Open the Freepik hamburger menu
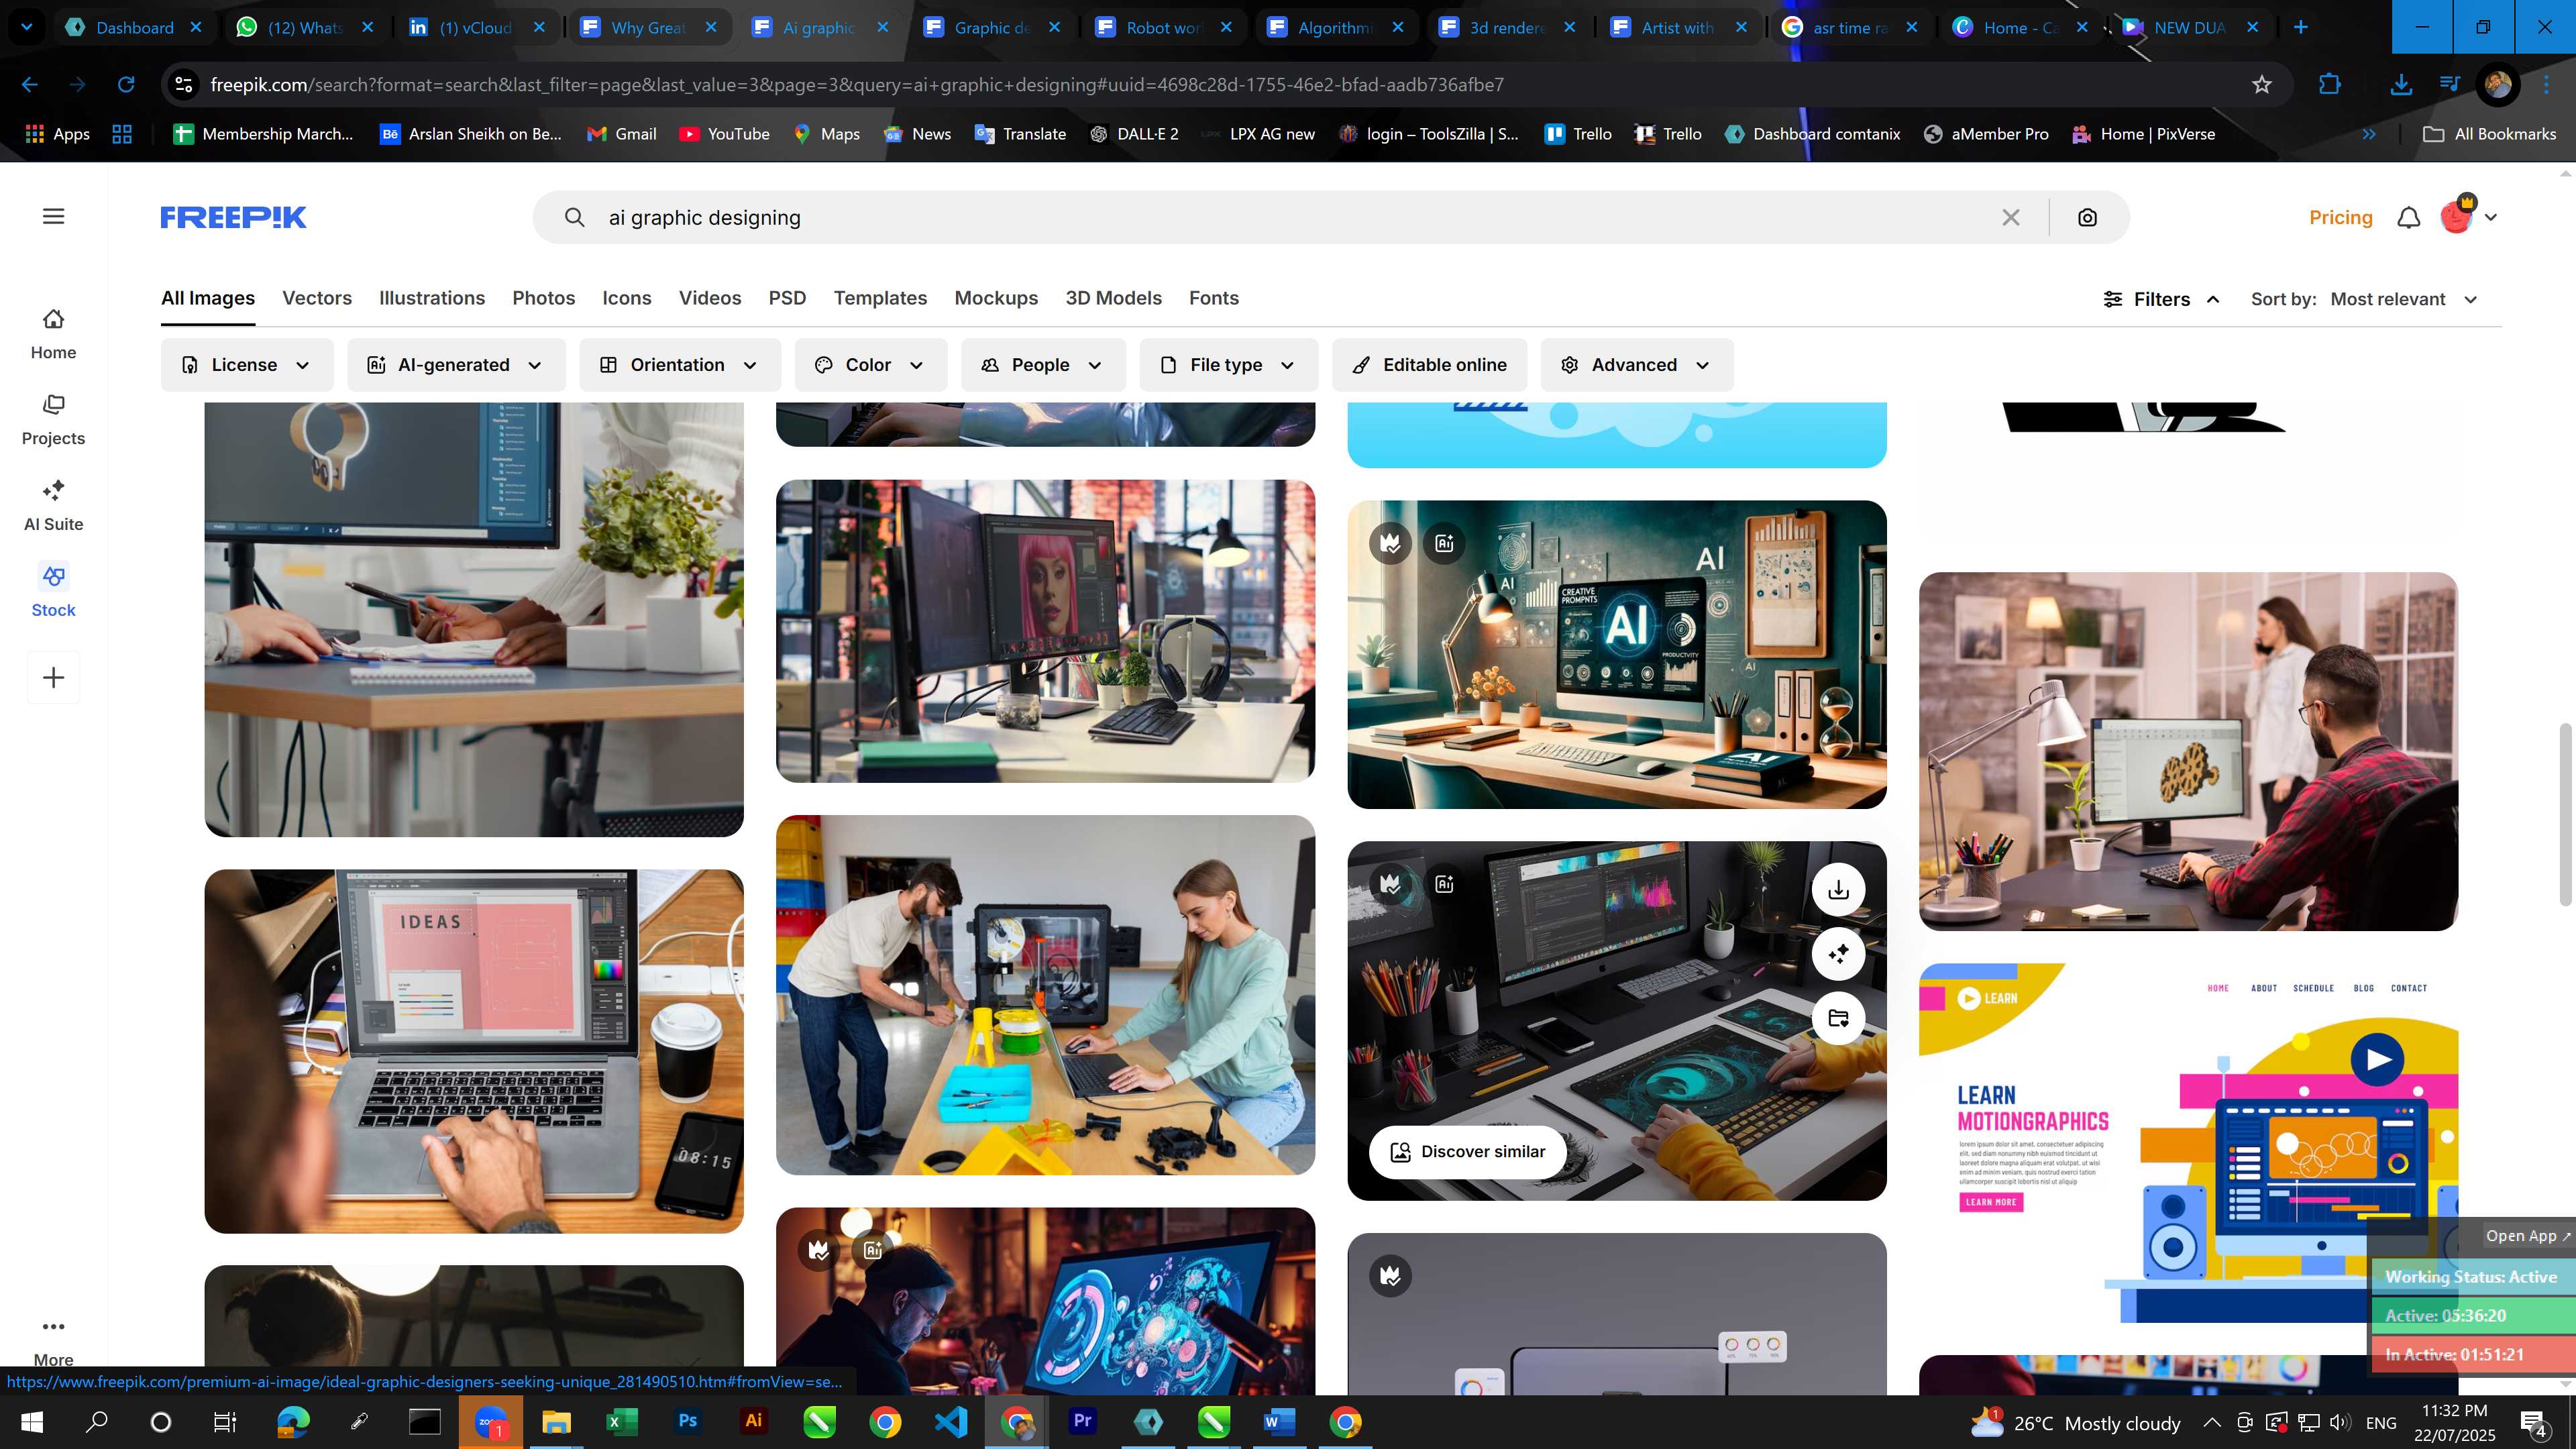The image size is (2576, 1449). [x=54, y=217]
